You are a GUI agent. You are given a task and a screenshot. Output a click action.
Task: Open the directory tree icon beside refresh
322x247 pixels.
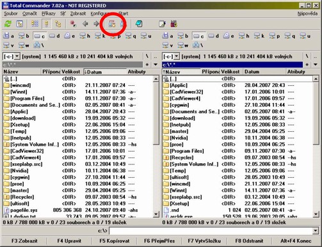(20, 24)
